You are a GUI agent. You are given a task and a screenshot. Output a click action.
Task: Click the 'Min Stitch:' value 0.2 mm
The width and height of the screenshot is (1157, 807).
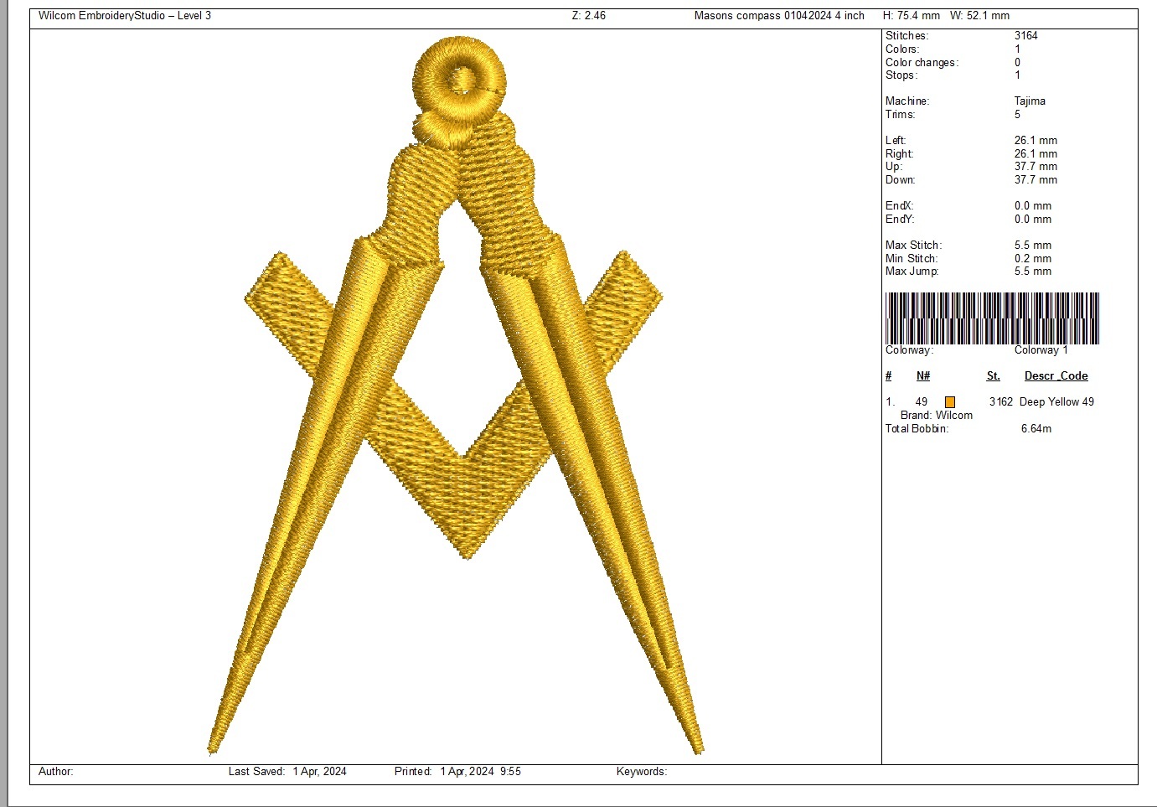click(1033, 259)
